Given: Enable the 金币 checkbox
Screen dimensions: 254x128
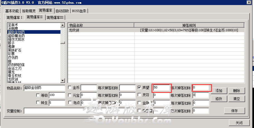Looking at the screenshot, I should pyautogui.click(x=70, y=88).
